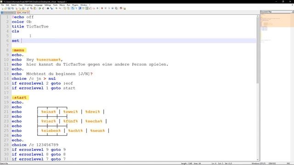Screen dimensions: 294x165
Task: Click the Redo toolbar icon
Action: tap(43, 8)
